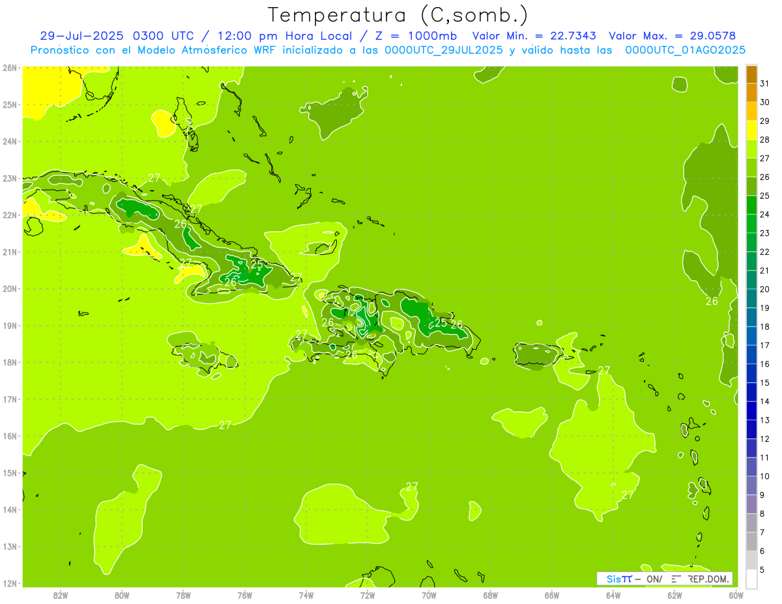Select the '78W' longitude label
The height and width of the screenshot is (604, 782).
183,596
